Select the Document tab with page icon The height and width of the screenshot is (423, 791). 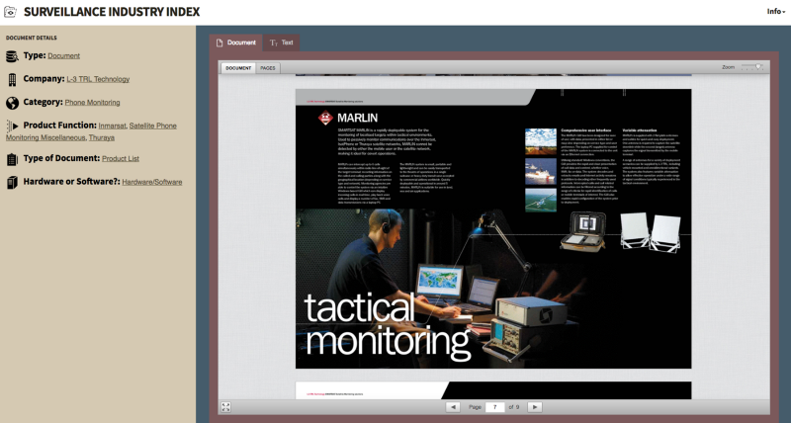tap(235, 43)
